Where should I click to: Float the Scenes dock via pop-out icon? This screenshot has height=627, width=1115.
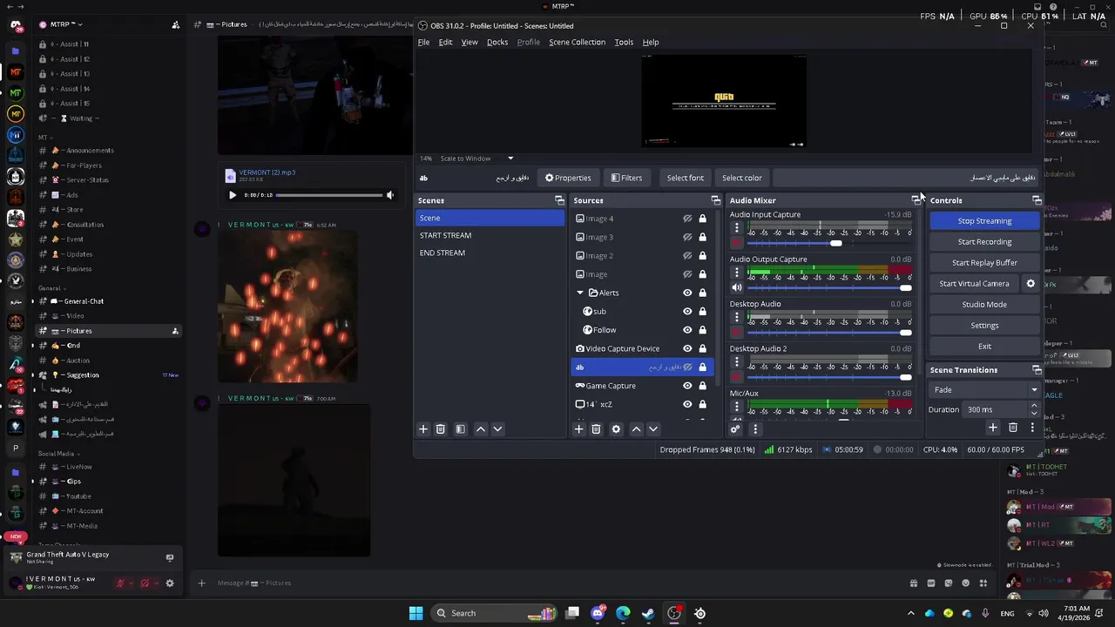coord(559,200)
